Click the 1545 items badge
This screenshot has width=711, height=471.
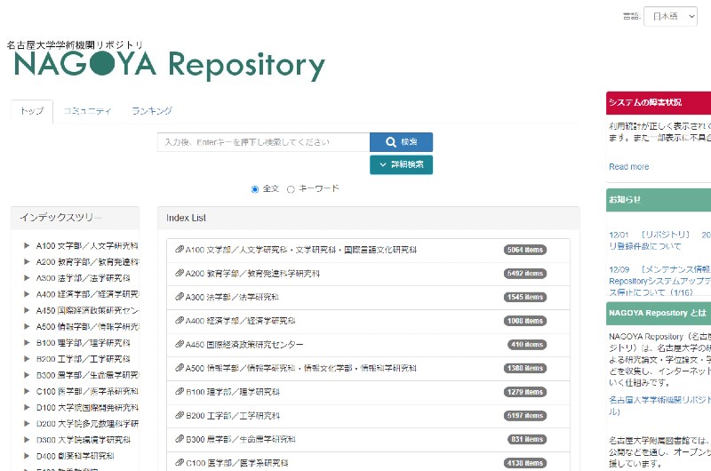(525, 297)
